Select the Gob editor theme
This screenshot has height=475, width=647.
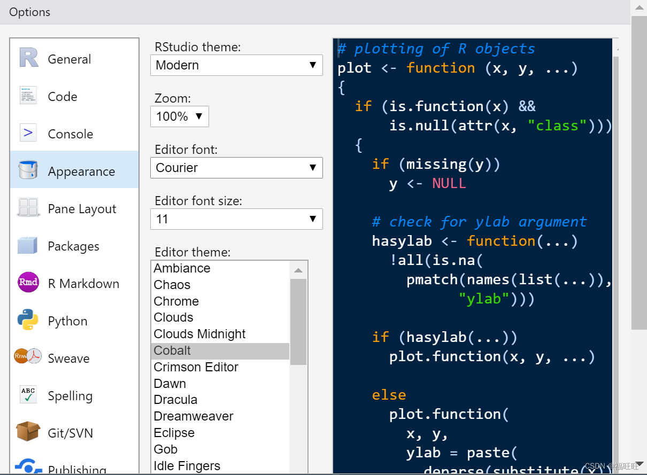click(220, 449)
